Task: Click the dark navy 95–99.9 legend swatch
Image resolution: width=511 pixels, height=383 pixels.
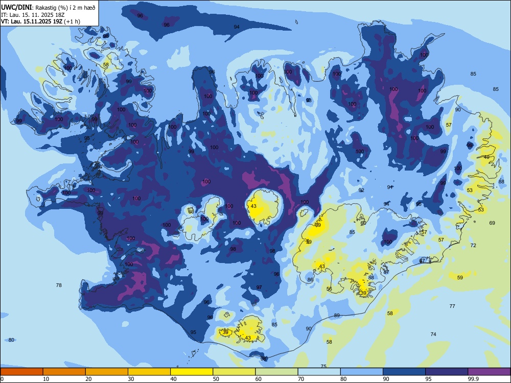Action: (447, 372)
